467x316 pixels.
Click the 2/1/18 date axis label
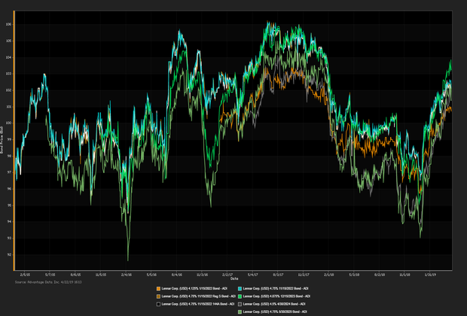pyautogui.click(x=329, y=275)
